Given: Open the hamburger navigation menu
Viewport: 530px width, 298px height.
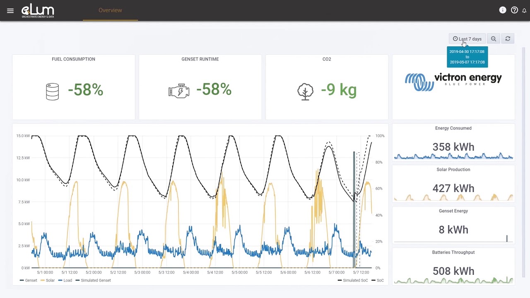Looking at the screenshot, I should coord(10,11).
